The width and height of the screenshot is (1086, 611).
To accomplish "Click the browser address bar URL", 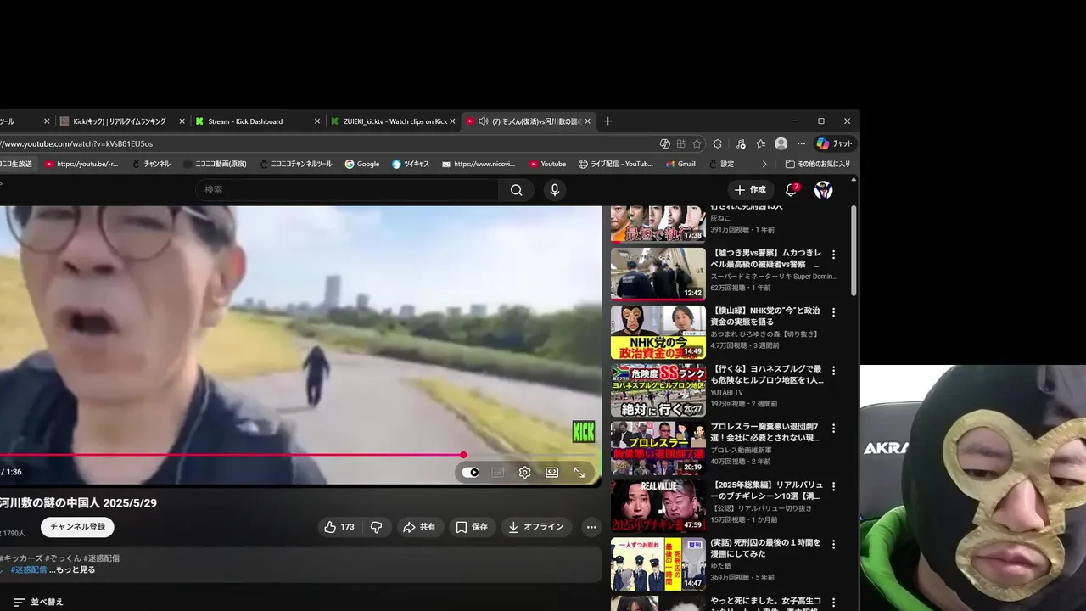I will pyautogui.click(x=78, y=143).
